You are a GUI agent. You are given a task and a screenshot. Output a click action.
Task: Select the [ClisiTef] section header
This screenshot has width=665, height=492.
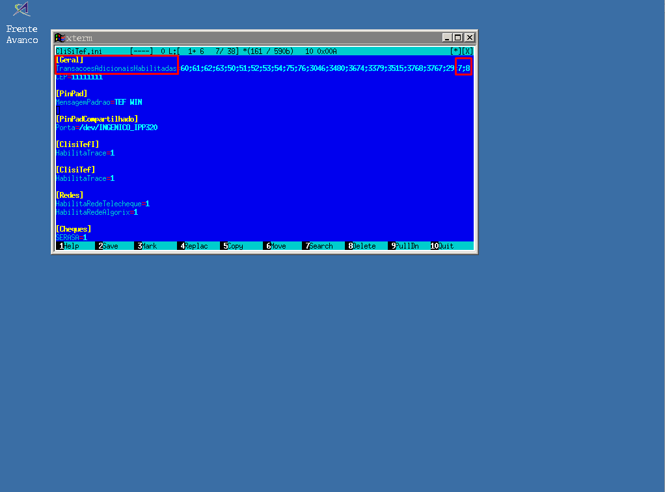(x=75, y=170)
